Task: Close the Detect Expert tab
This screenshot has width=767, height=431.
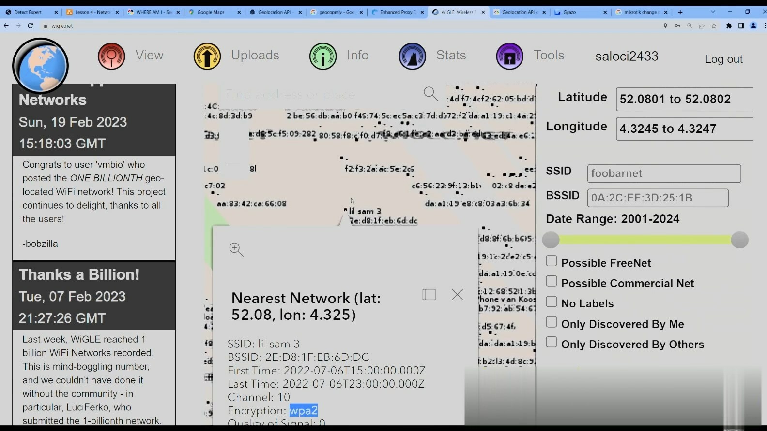Action: [56, 12]
